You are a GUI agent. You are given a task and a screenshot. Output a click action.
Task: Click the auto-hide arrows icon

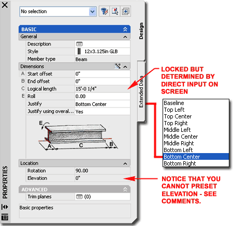pos(5,207)
